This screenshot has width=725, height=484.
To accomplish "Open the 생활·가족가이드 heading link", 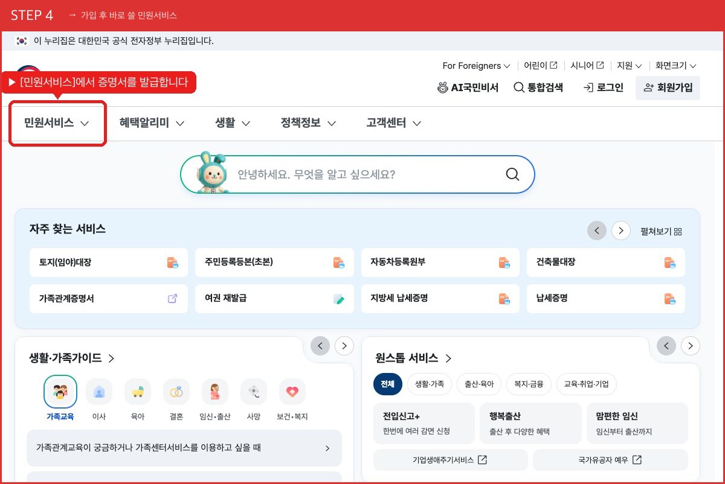I will pos(72,358).
